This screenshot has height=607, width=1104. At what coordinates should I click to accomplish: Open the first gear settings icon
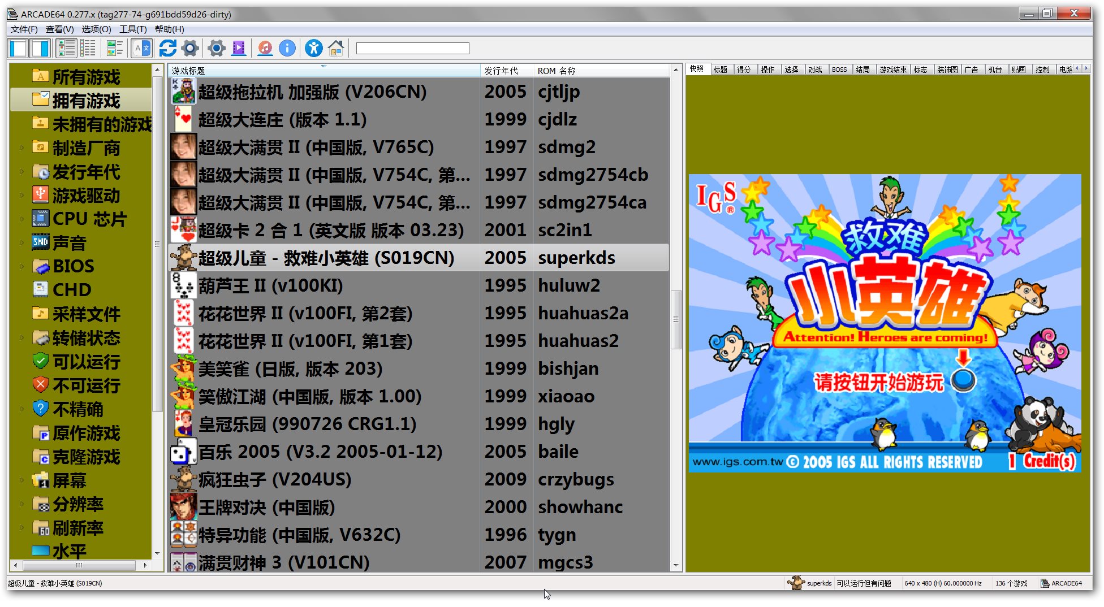tap(190, 49)
